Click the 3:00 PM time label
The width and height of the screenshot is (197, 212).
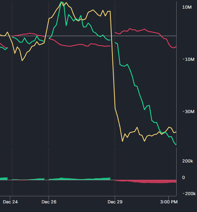169,202
